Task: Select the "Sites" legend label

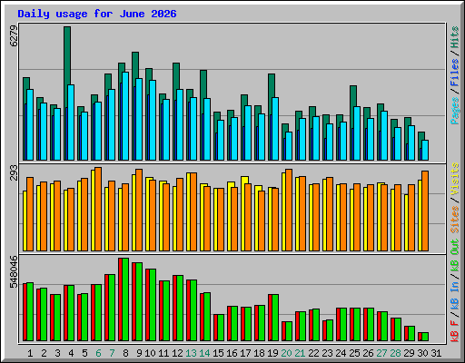Action: coord(455,220)
